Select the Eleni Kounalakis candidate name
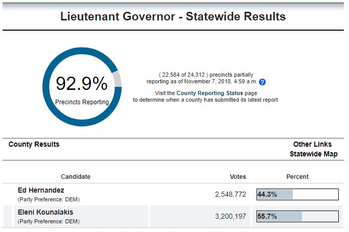The image size is (349, 232). 45,212
